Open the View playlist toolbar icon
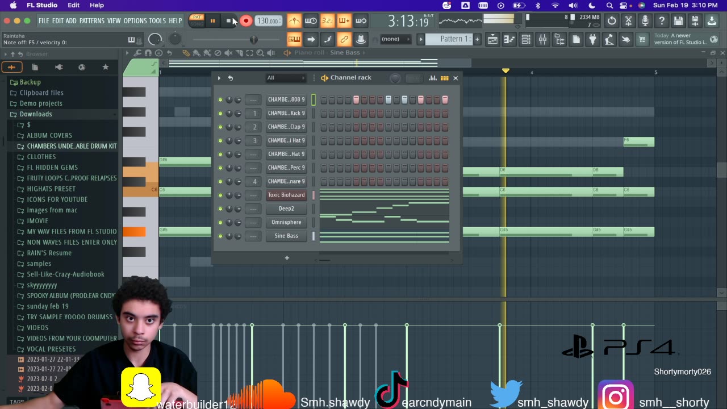Viewport: 727px width, 409px height. coord(492,39)
